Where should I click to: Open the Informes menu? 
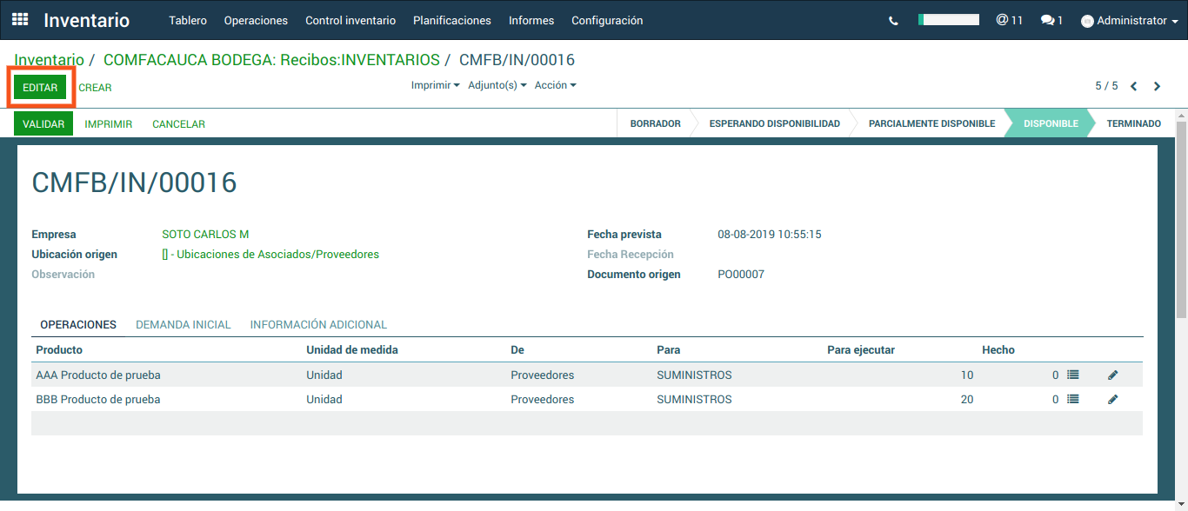coord(531,20)
